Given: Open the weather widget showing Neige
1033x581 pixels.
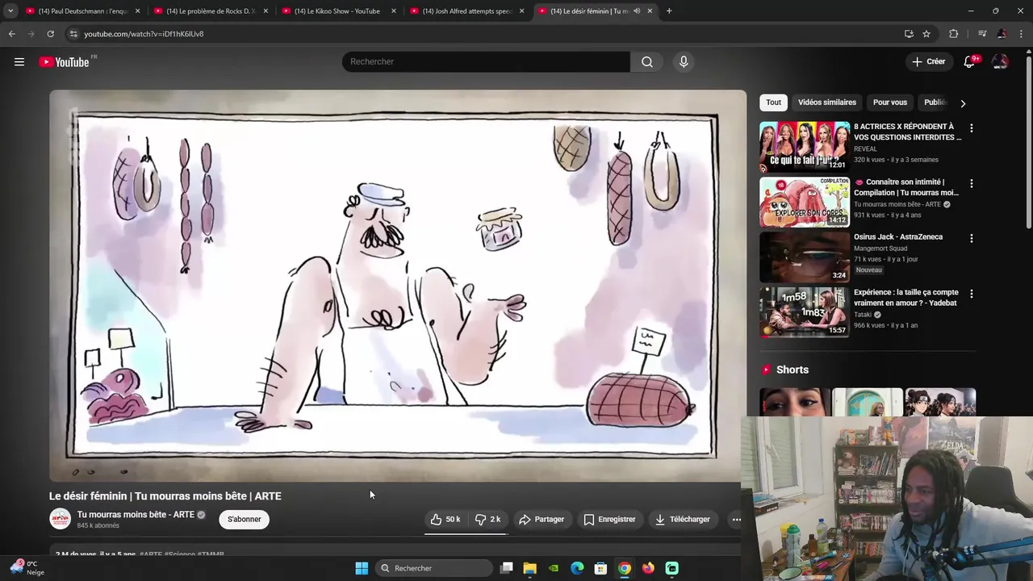Looking at the screenshot, I should tap(26, 568).
